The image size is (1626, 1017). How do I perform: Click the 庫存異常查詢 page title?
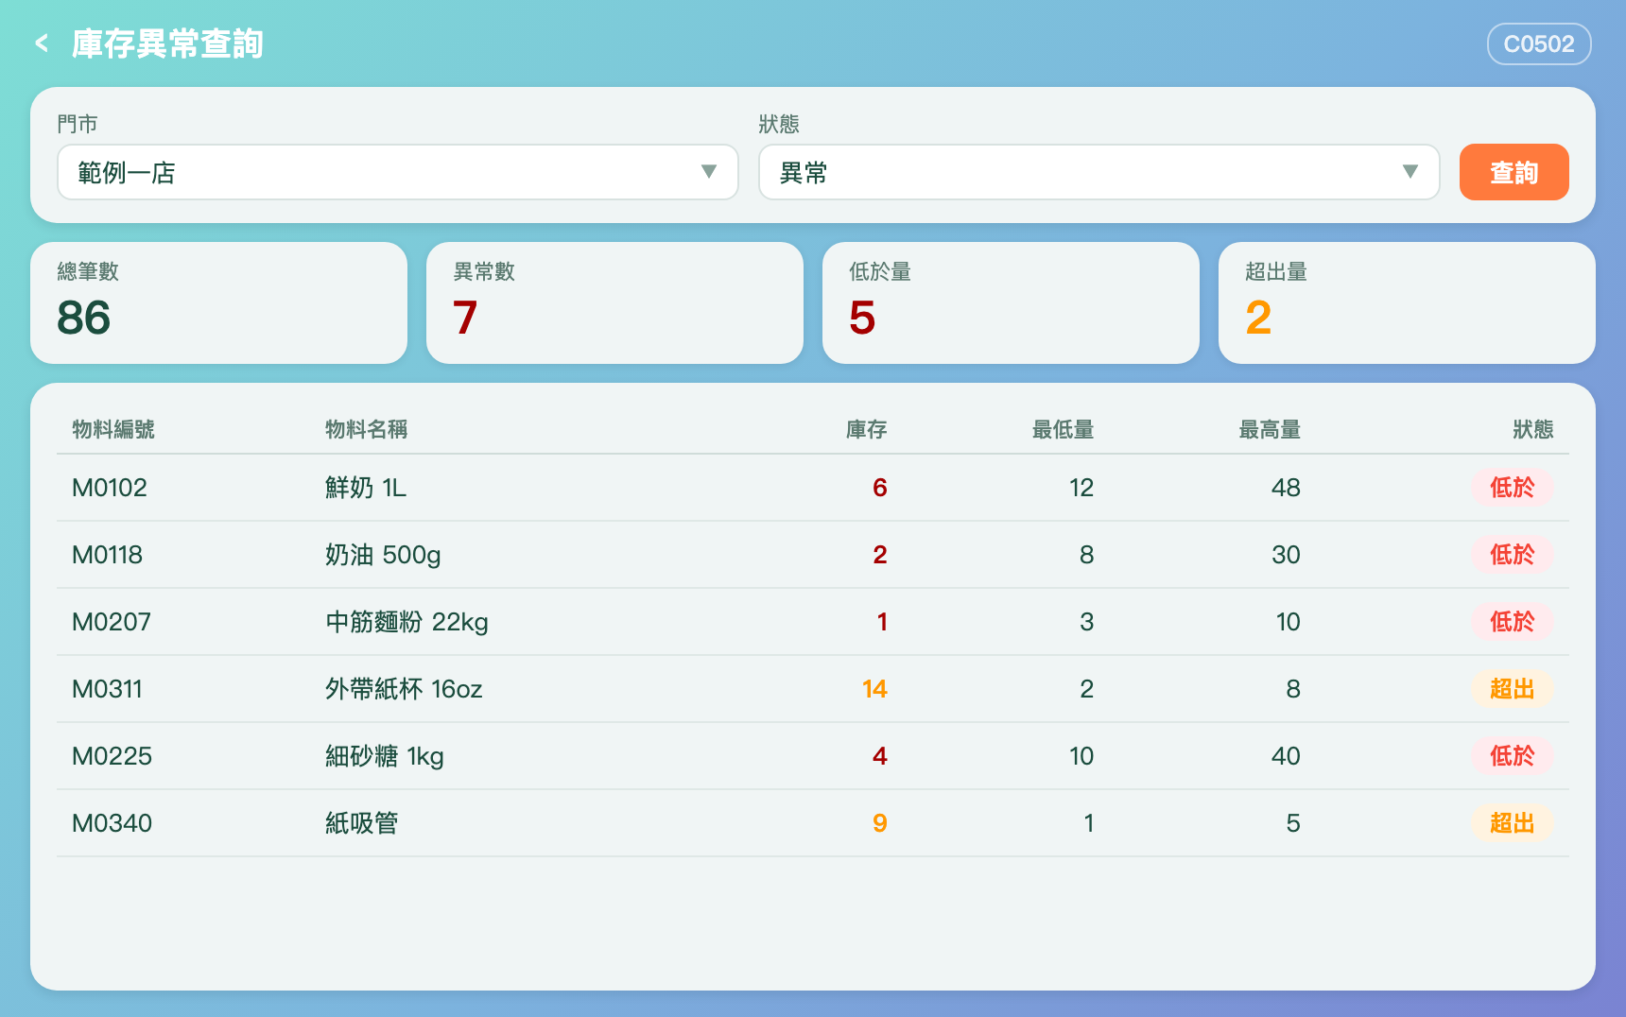point(167,43)
